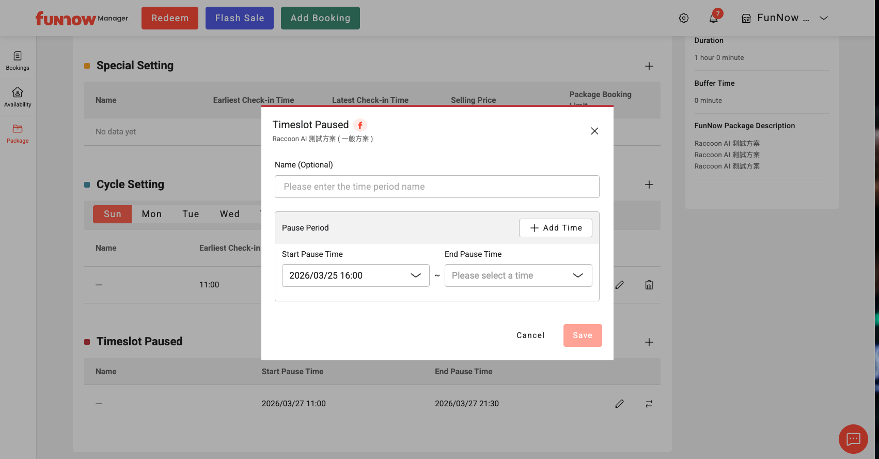Image resolution: width=879 pixels, height=459 pixels.
Task: Click the Add Time button
Action: coord(555,228)
